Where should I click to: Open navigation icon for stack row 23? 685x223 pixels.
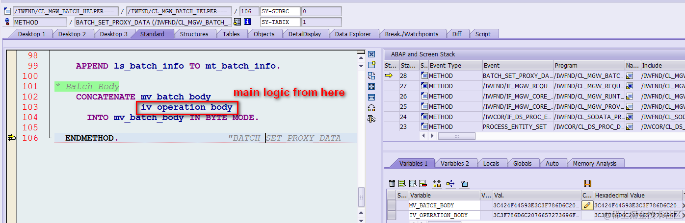pyautogui.click(x=629, y=126)
